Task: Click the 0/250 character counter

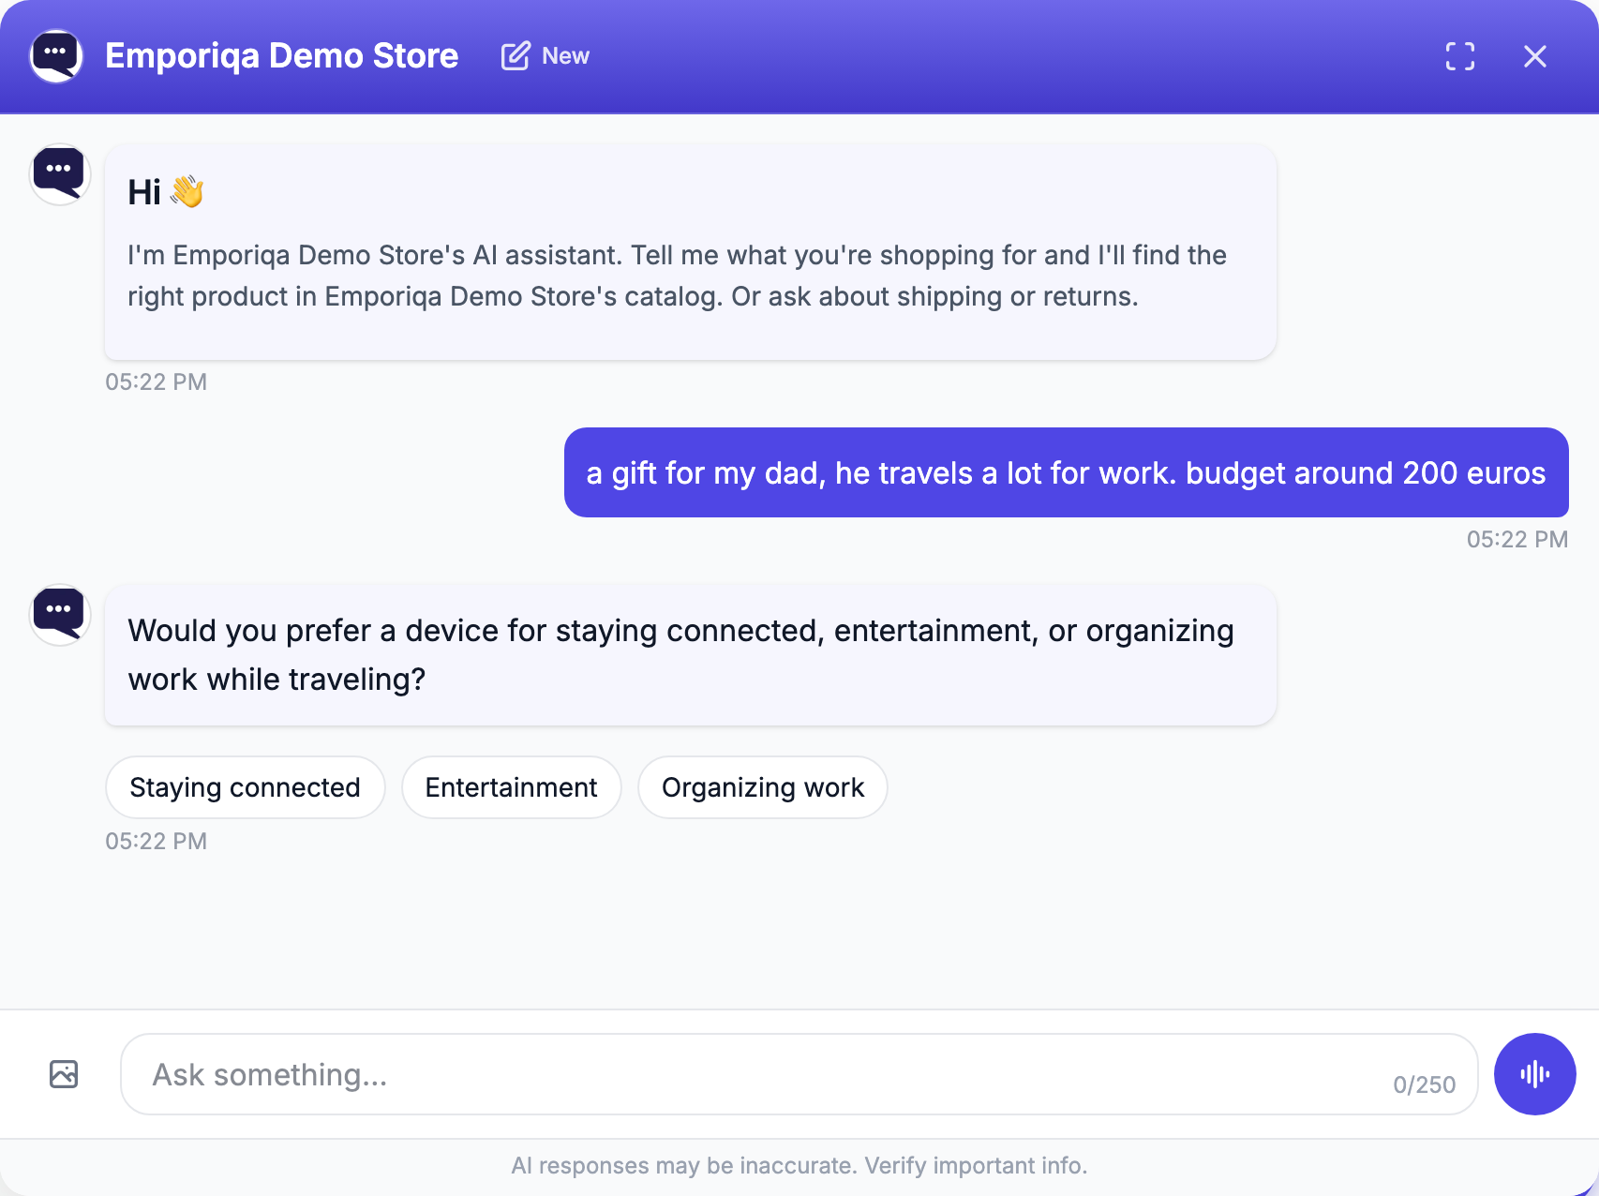Action: click(x=1424, y=1084)
